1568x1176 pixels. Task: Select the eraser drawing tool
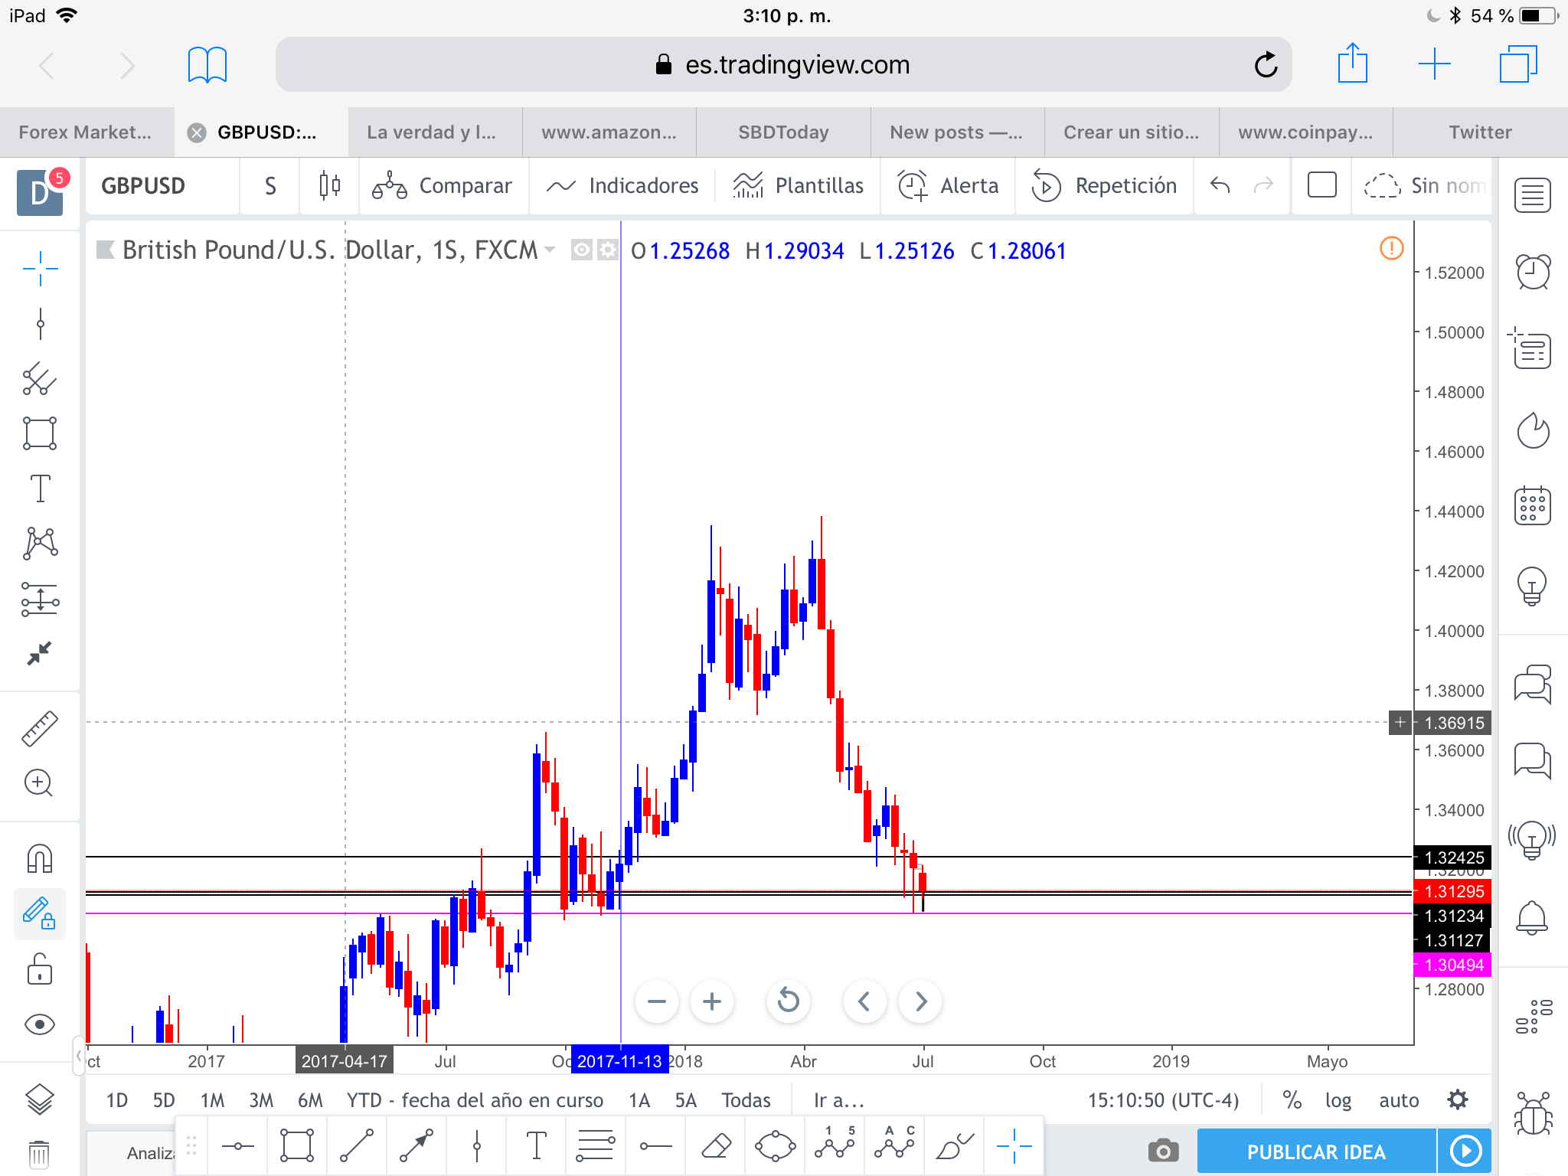(717, 1146)
